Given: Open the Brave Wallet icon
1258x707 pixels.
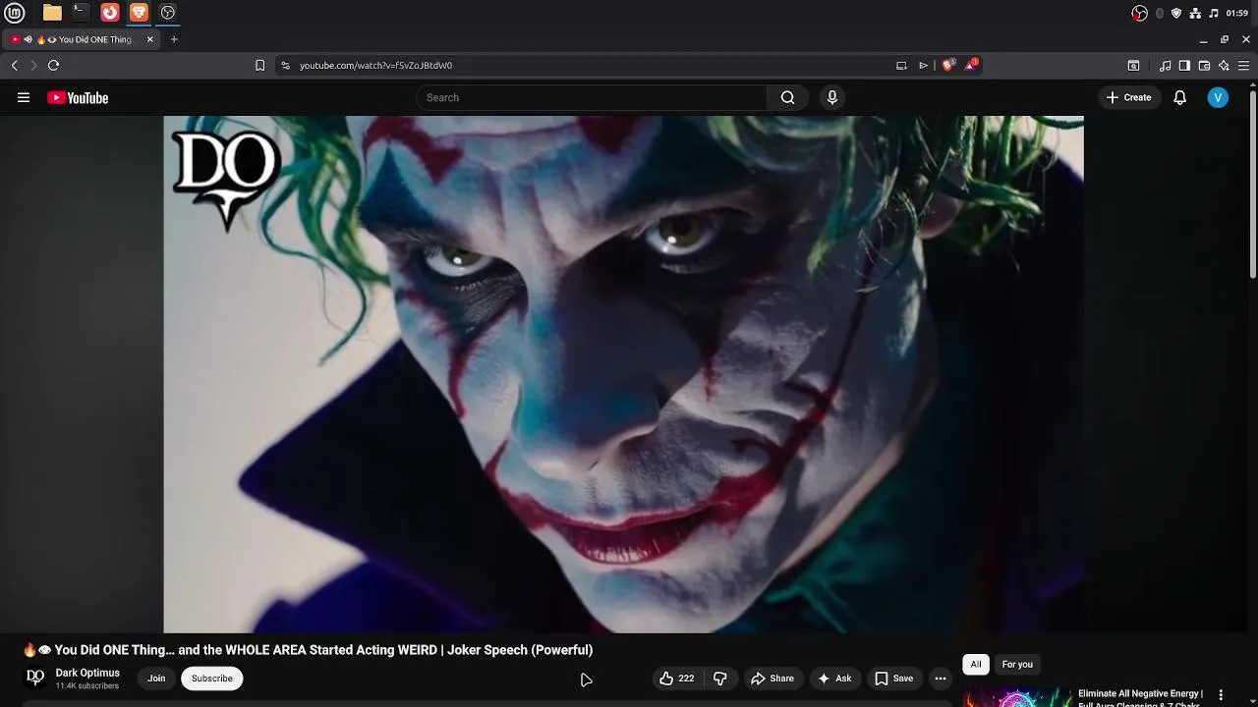Looking at the screenshot, I should [x=1204, y=65].
